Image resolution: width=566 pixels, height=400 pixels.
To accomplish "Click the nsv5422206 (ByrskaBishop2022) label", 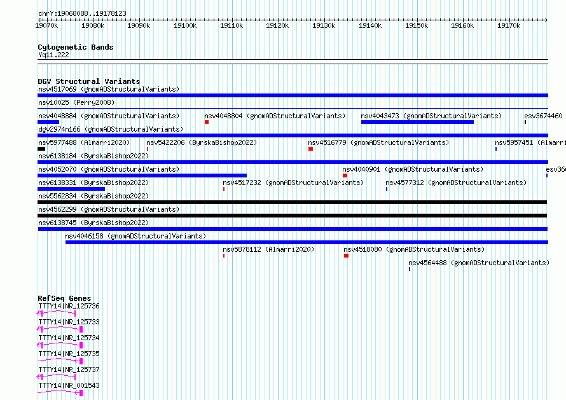I will (x=202, y=142).
